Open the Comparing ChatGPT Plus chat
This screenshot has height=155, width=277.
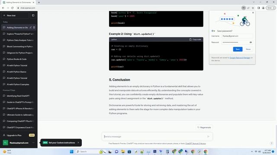click(19, 121)
